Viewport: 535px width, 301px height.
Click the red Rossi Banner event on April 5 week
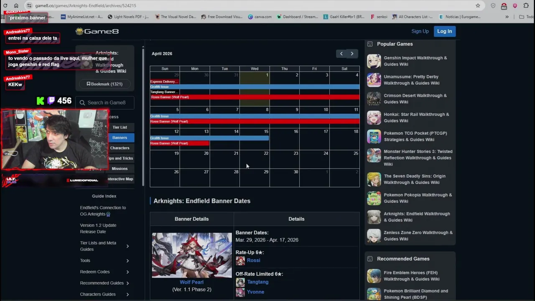click(x=255, y=121)
